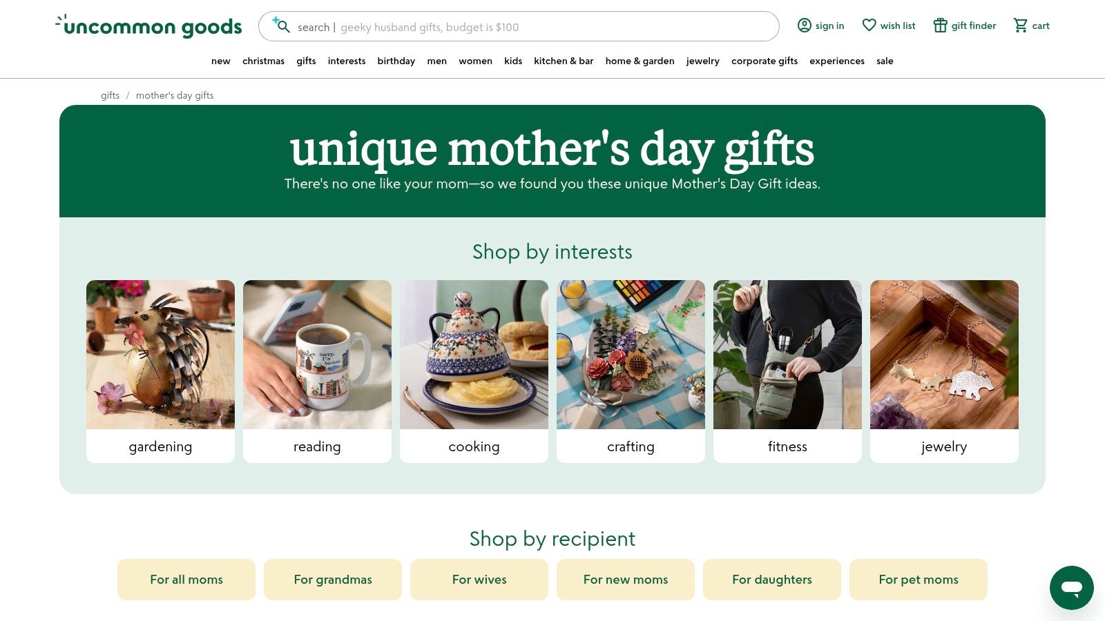Open sign in account icon
The image size is (1105, 621).
click(805, 26)
